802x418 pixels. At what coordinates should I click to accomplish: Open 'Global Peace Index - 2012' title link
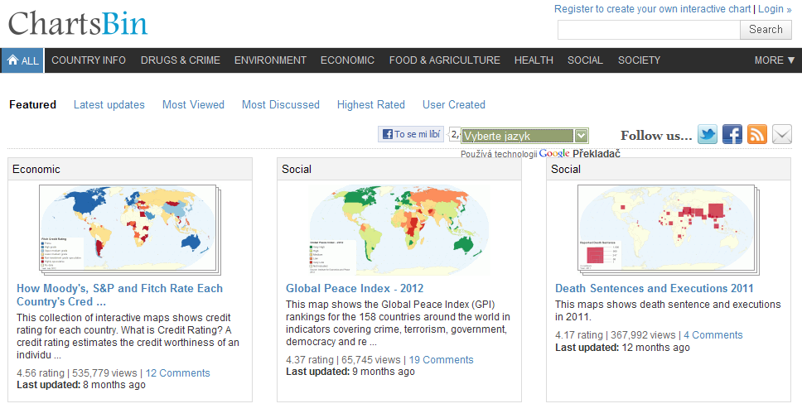tap(355, 288)
